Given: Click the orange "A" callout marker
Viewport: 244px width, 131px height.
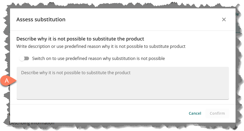Looking at the screenshot, I should click(x=7, y=81).
